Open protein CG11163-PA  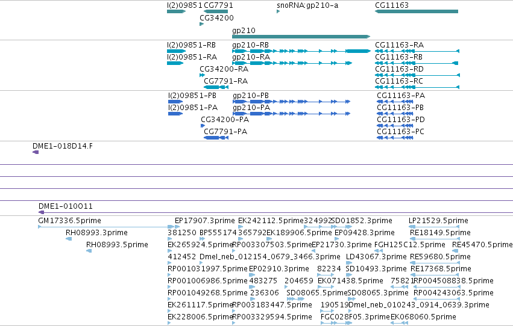[x=401, y=96]
